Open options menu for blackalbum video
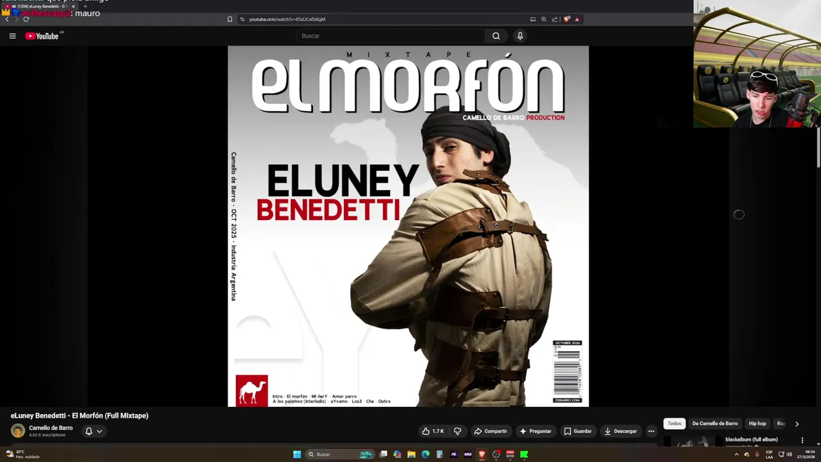Viewport: 821px width, 462px height. [802, 440]
